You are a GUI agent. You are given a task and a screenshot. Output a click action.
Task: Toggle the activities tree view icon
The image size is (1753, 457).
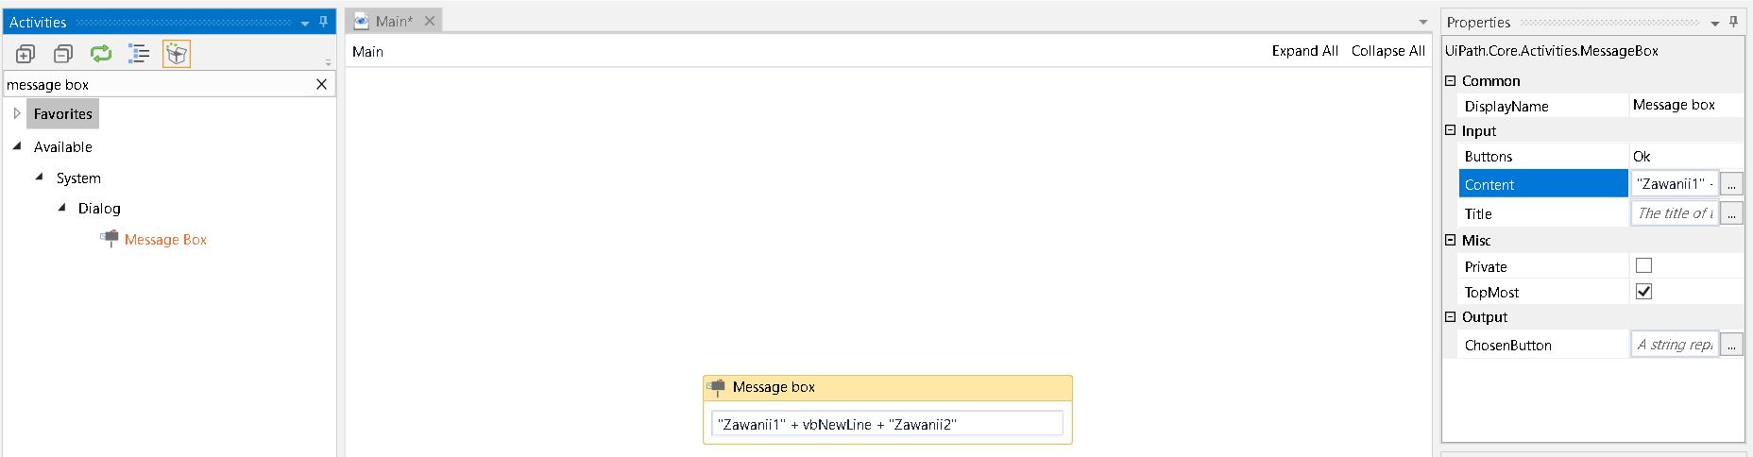pos(139,54)
